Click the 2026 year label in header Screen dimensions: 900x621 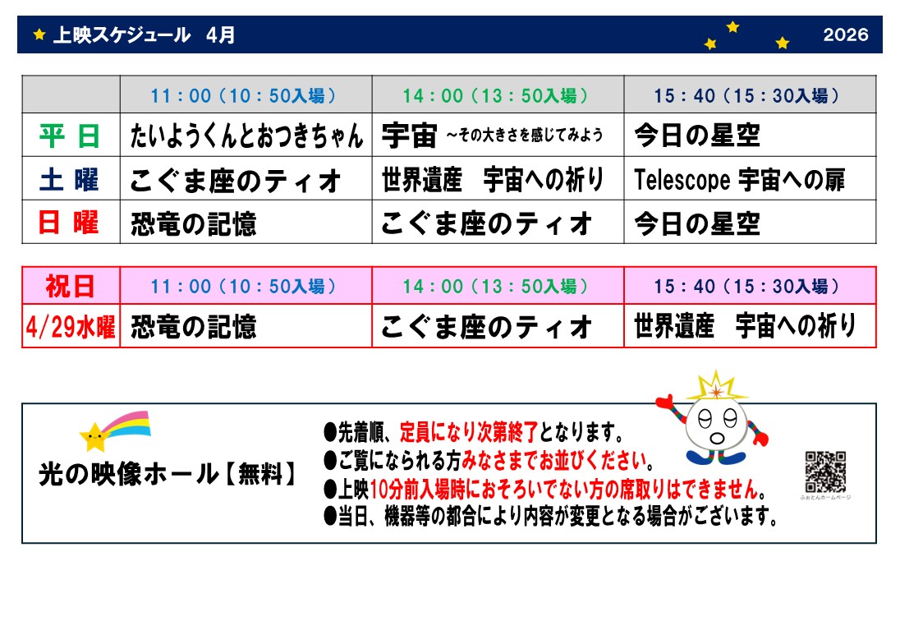845,34
